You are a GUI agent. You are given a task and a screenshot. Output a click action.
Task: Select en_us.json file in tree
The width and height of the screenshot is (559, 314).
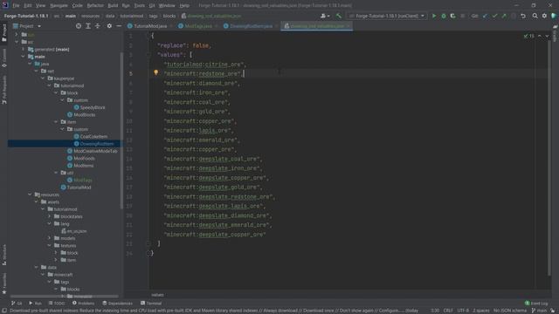point(73,231)
